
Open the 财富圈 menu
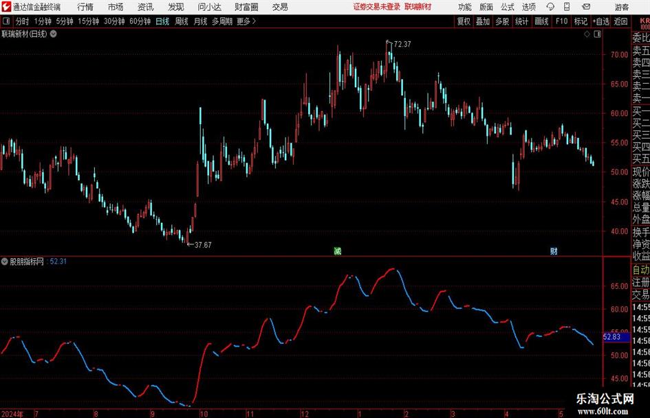(246, 7)
